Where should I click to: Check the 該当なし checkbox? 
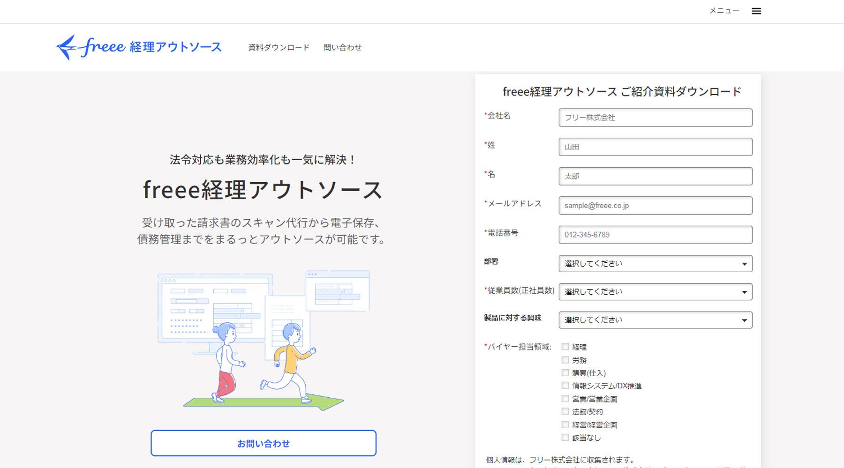click(x=565, y=437)
